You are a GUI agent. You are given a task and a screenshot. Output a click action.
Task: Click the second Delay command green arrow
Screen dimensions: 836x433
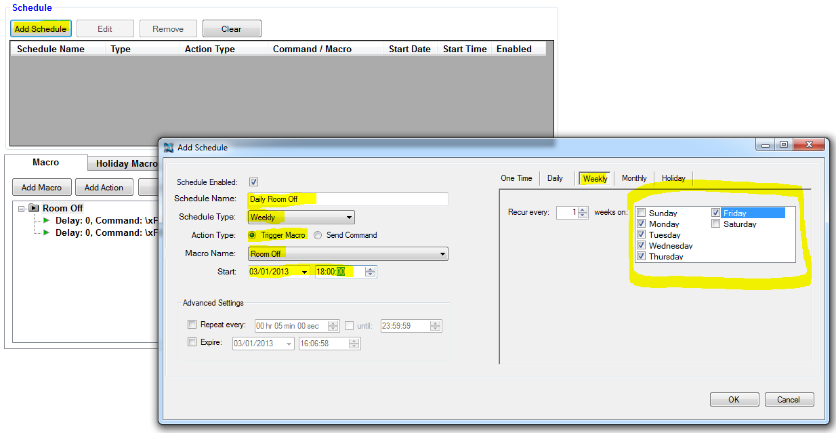click(47, 232)
